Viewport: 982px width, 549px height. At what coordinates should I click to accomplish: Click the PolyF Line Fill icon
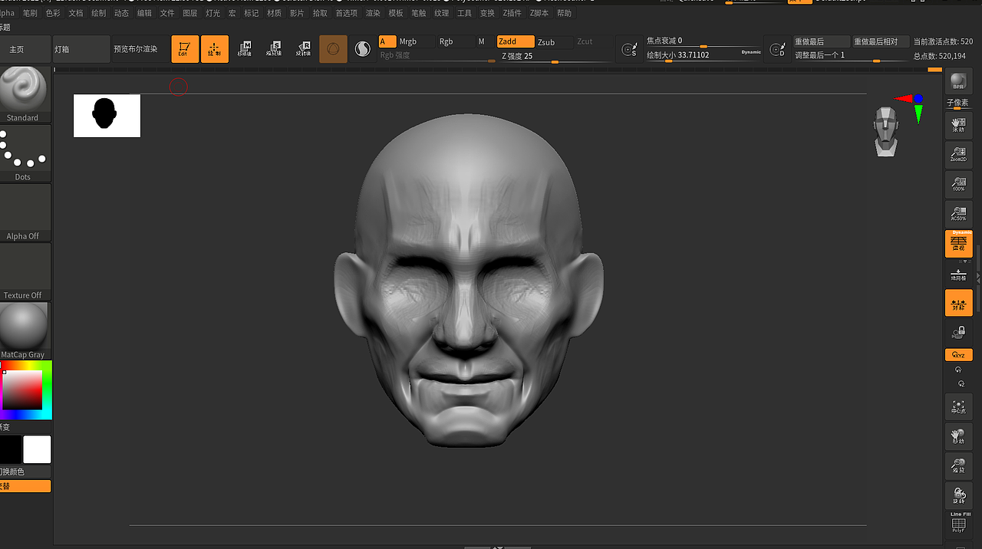(x=958, y=523)
